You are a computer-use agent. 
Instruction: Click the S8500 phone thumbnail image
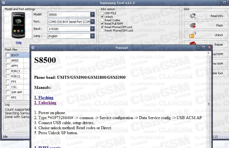click(x=18, y=25)
